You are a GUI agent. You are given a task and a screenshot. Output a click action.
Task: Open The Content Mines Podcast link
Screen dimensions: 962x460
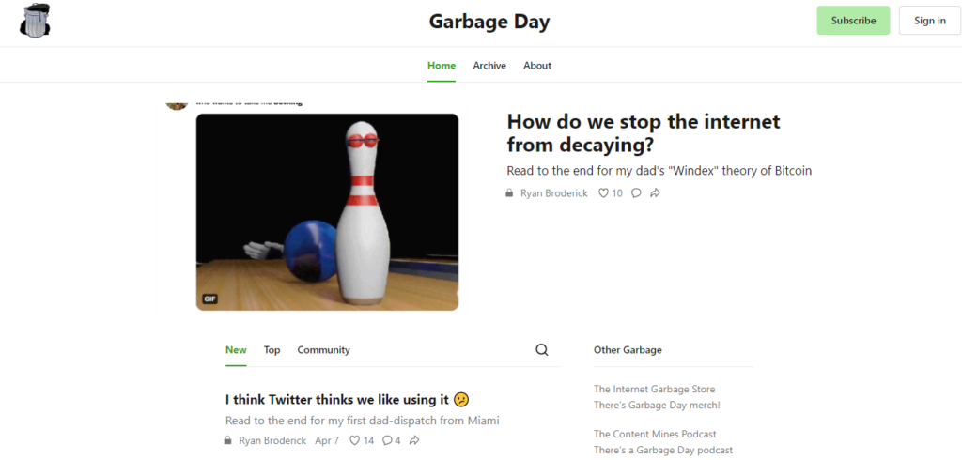click(655, 434)
